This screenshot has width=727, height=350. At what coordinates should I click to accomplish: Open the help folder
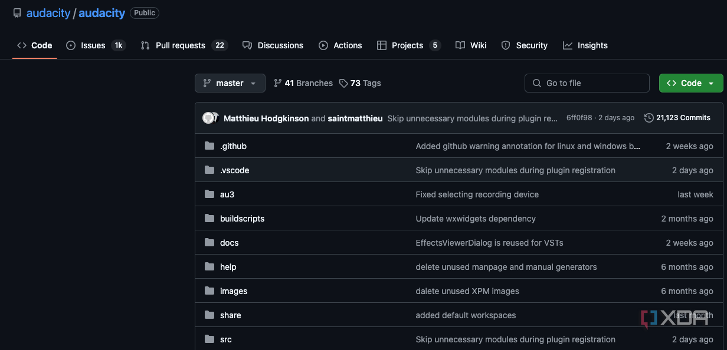pos(228,267)
